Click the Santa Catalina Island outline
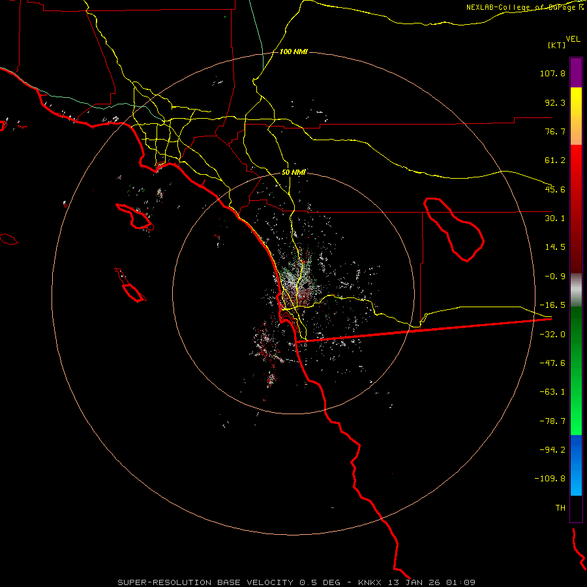Image resolution: width=587 pixels, height=587 pixels. tap(135, 217)
